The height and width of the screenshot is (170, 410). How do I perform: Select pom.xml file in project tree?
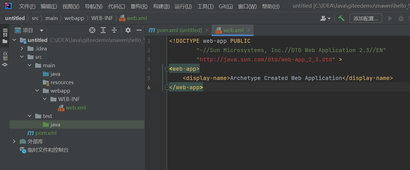[42, 133]
